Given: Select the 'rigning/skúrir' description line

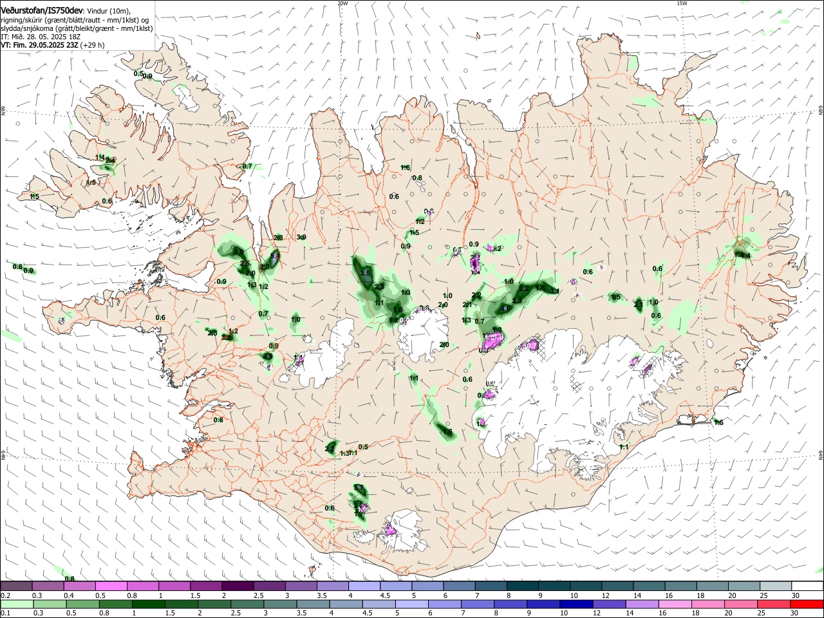Looking at the screenshot, I should tap(75, 20).
